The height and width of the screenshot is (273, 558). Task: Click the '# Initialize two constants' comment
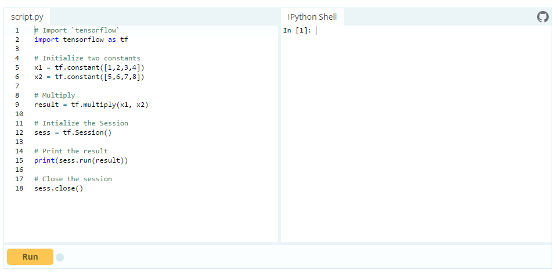pyautogui.click(x=87, y=58)
